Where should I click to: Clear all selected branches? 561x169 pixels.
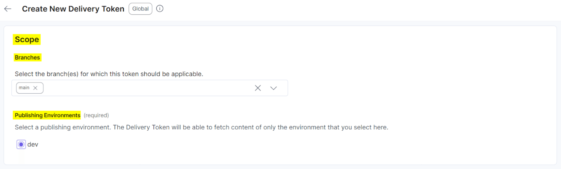(x=258, y=88)
